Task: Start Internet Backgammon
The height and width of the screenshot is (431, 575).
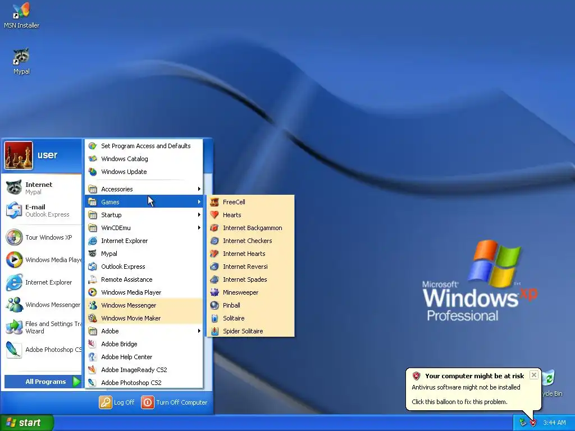Action: click(x=250, y=228)
